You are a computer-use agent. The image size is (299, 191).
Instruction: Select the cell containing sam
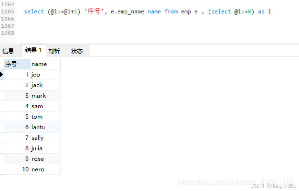pyautogui.click(x=45, y=106)
